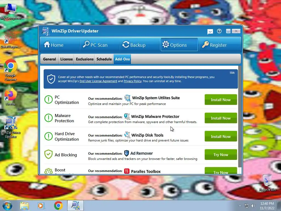Viewport: 281px width, 211px height.
Task: Select the WinZip Driver Updater desktop shortcut
Action: click(11, 127)
